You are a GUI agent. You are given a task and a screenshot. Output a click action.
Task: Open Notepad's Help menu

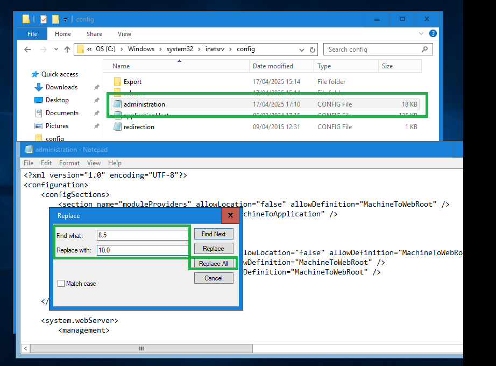pos(115,163)
